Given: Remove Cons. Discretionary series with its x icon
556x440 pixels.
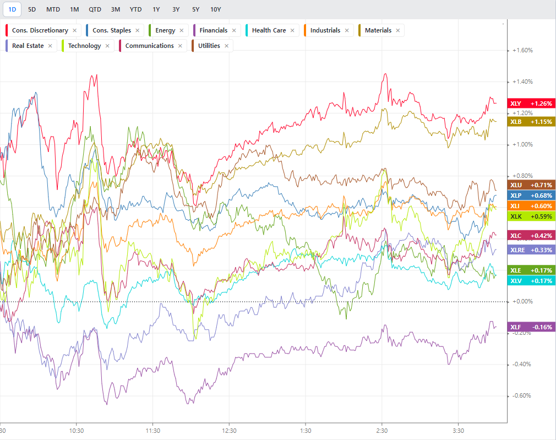Looking at the screenshot, I should (x=74, y=31).
